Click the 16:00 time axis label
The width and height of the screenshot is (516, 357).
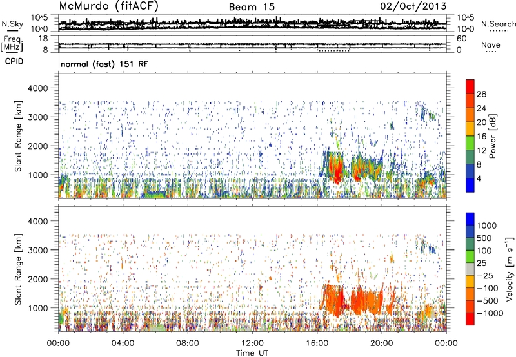pyautogui.click(x=317, y=343)
